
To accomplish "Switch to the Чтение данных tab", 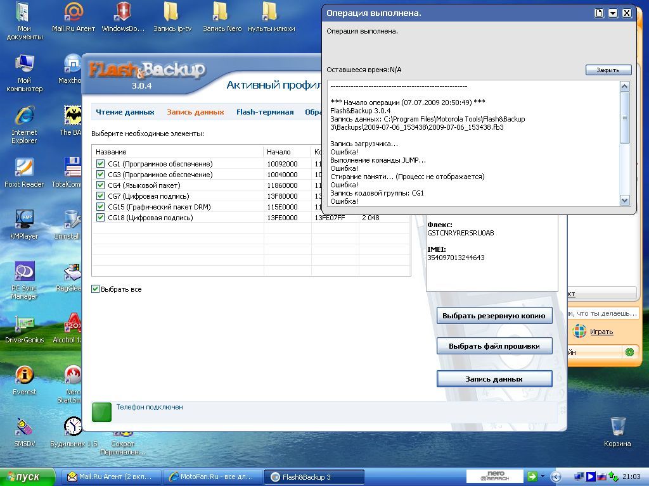I will click(125, 112).
